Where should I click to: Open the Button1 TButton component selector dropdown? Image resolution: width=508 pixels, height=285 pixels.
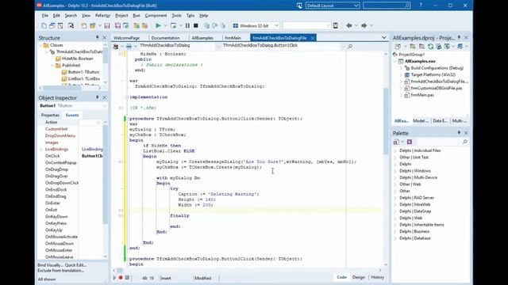105,105
